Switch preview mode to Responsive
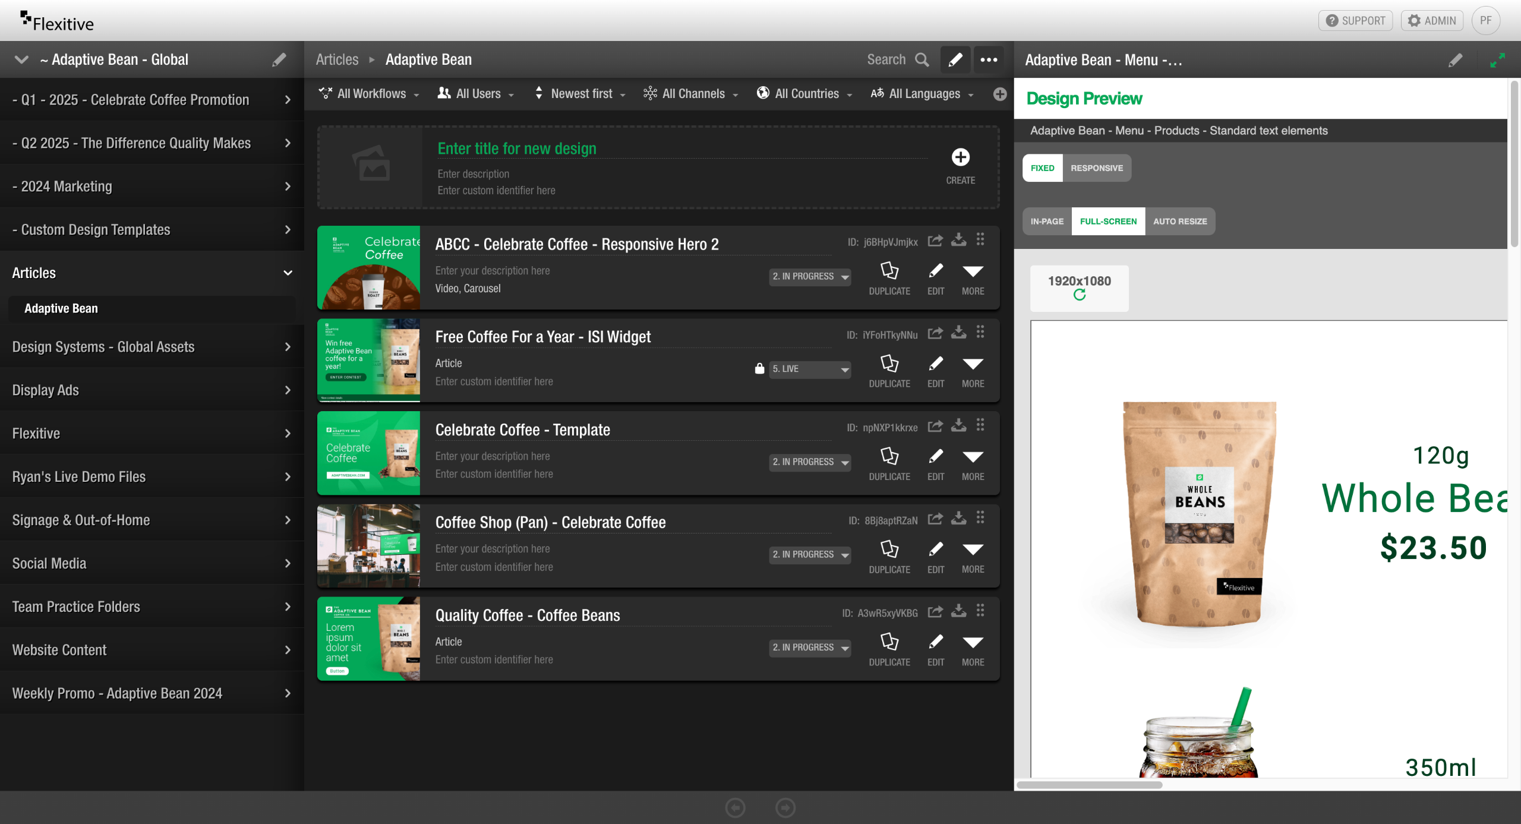Screen dimensions: 1521x824 (x=1096, y=168)
